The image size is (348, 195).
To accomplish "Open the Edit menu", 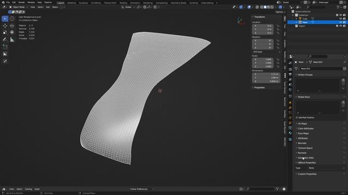I will pos(14,2).
